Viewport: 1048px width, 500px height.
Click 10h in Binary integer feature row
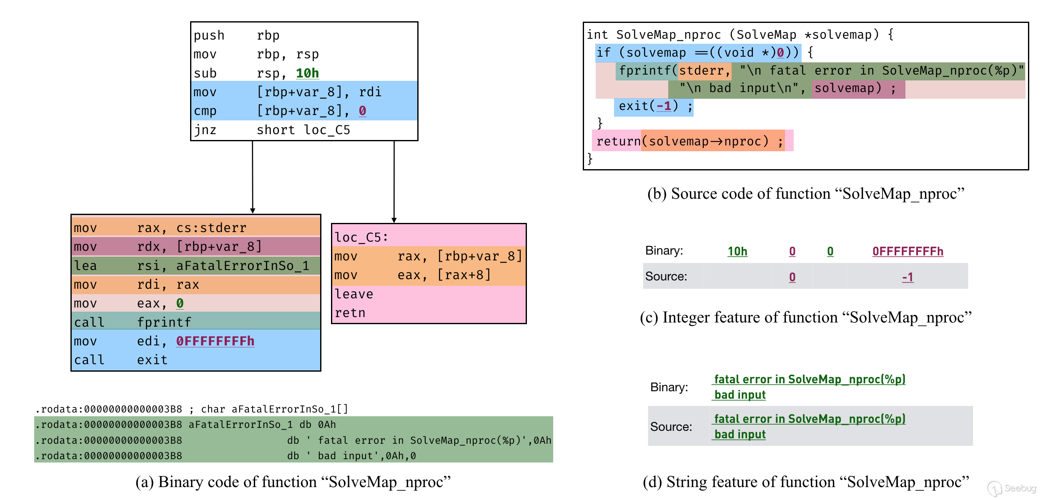737,252
